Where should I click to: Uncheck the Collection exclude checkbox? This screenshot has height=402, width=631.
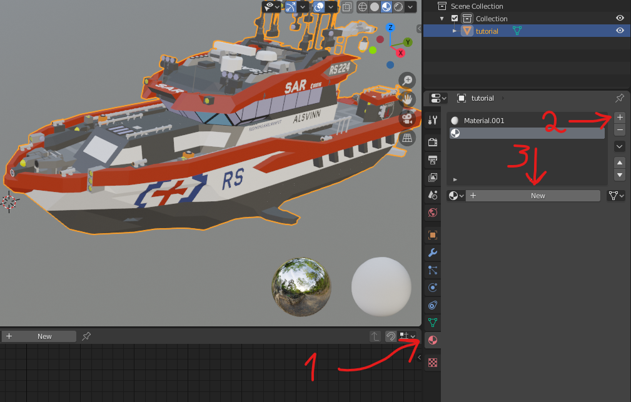click(x=455, y=18)
